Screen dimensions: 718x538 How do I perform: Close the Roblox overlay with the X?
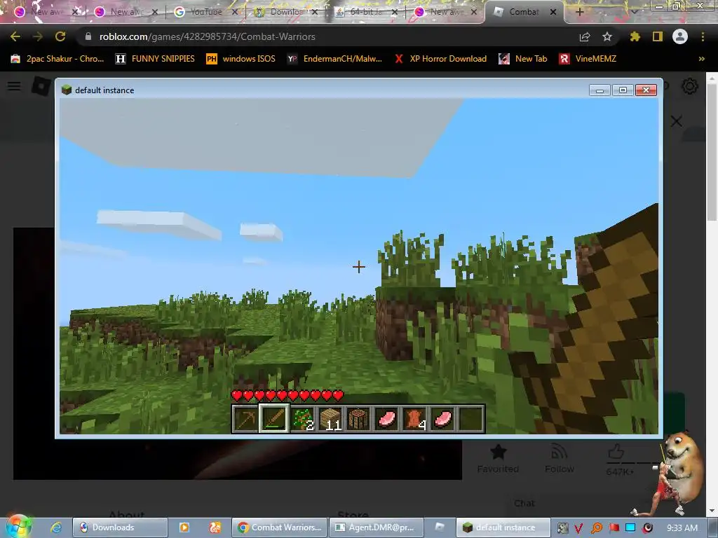point(677,121)
